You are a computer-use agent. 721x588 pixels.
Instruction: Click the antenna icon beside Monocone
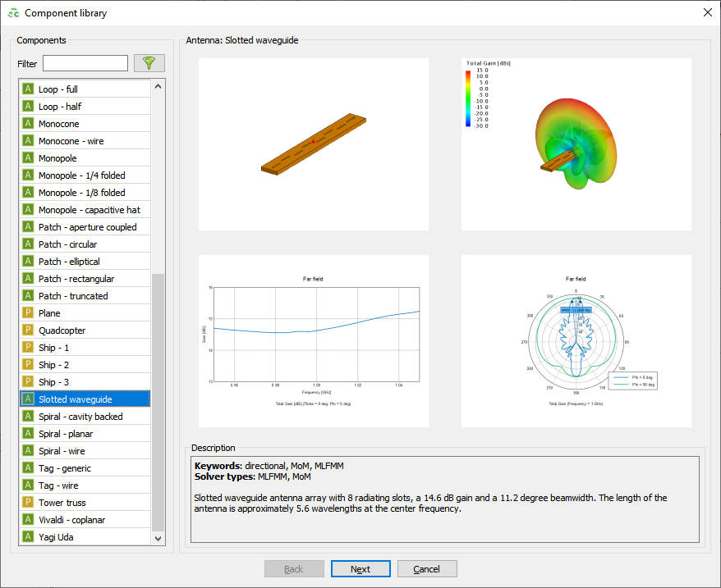click(x=29, y=124)
